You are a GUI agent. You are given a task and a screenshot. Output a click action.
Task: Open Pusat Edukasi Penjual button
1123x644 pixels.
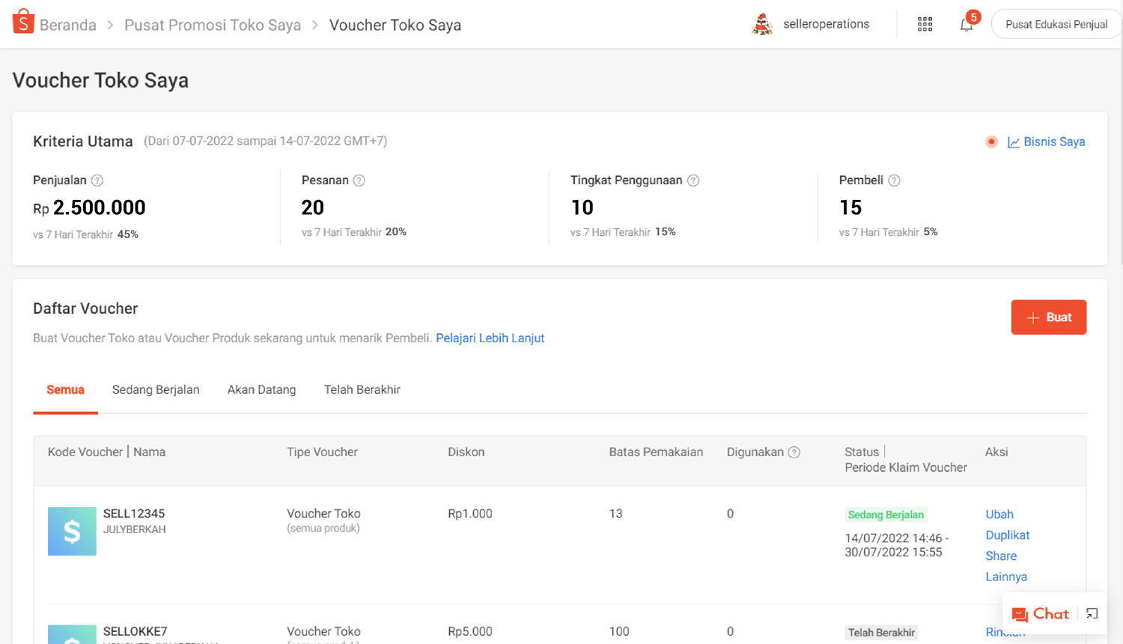point(1056,24)
